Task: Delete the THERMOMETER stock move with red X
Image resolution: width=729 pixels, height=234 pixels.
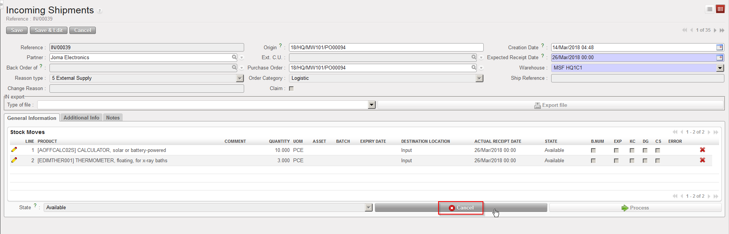Action: [x=702, y=160]
